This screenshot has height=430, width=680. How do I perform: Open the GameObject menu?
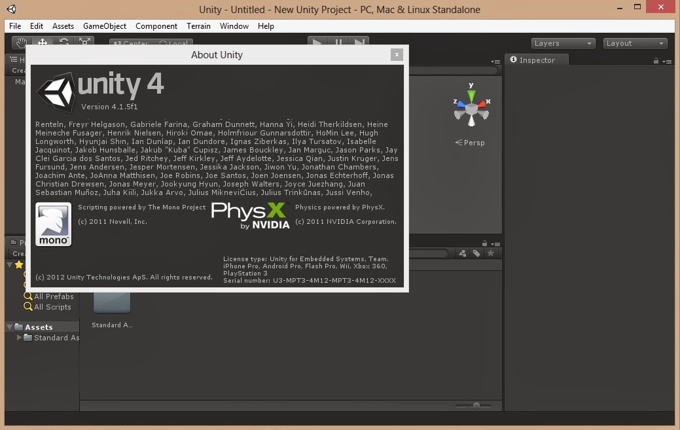tap(105, 26)
